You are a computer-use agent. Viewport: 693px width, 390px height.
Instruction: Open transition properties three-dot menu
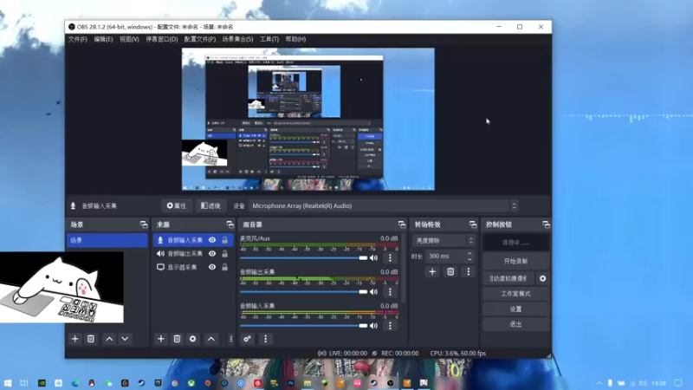pos(469,271)
